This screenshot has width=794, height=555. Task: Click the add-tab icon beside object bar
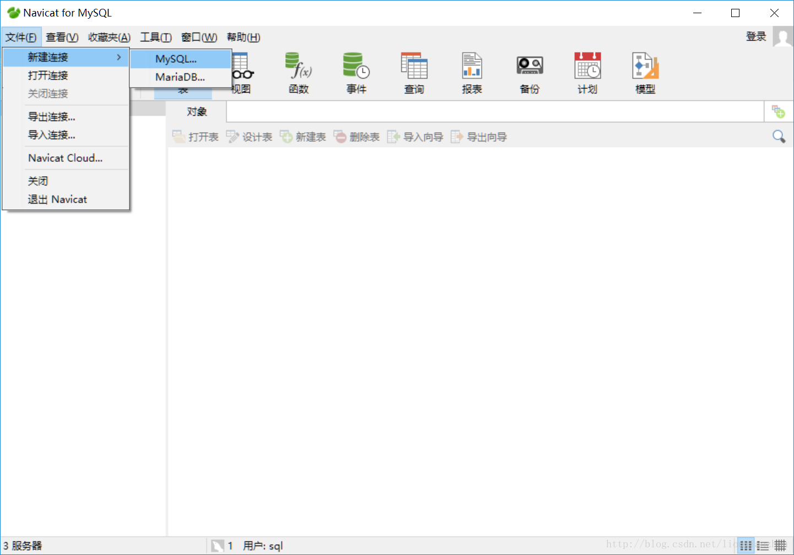pyautogui.click(x=778, y=112)
